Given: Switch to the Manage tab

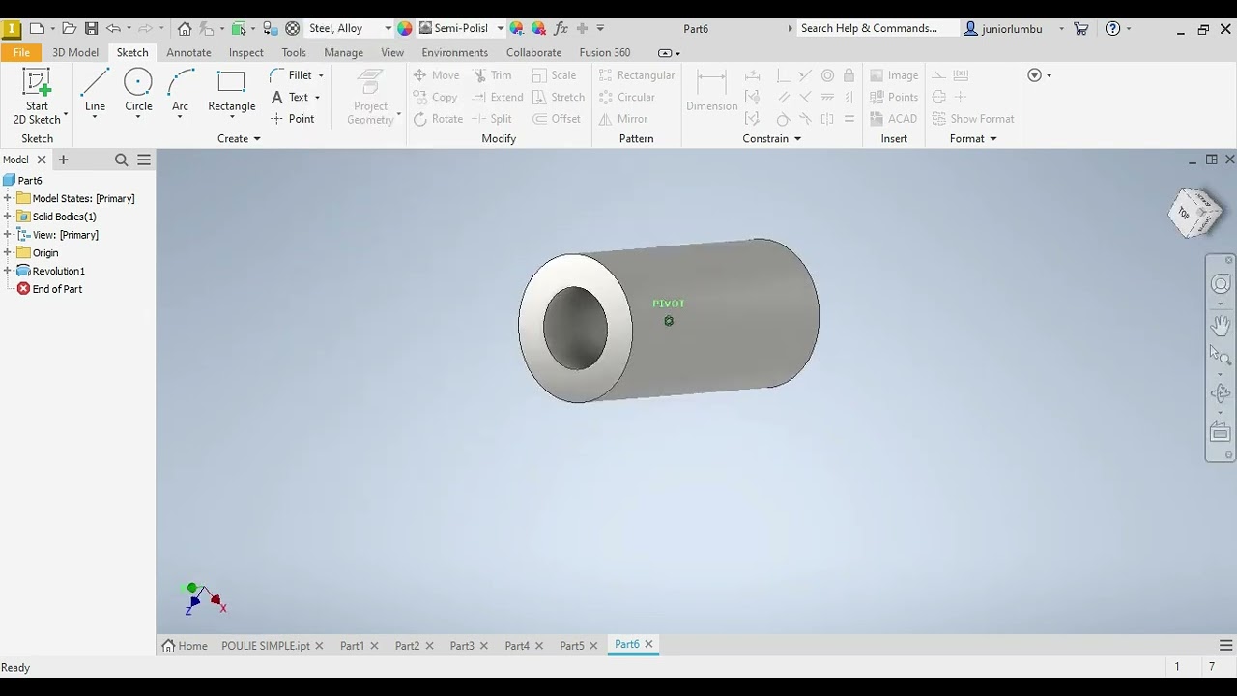Looking at the screenshot, I should (343, 52).
